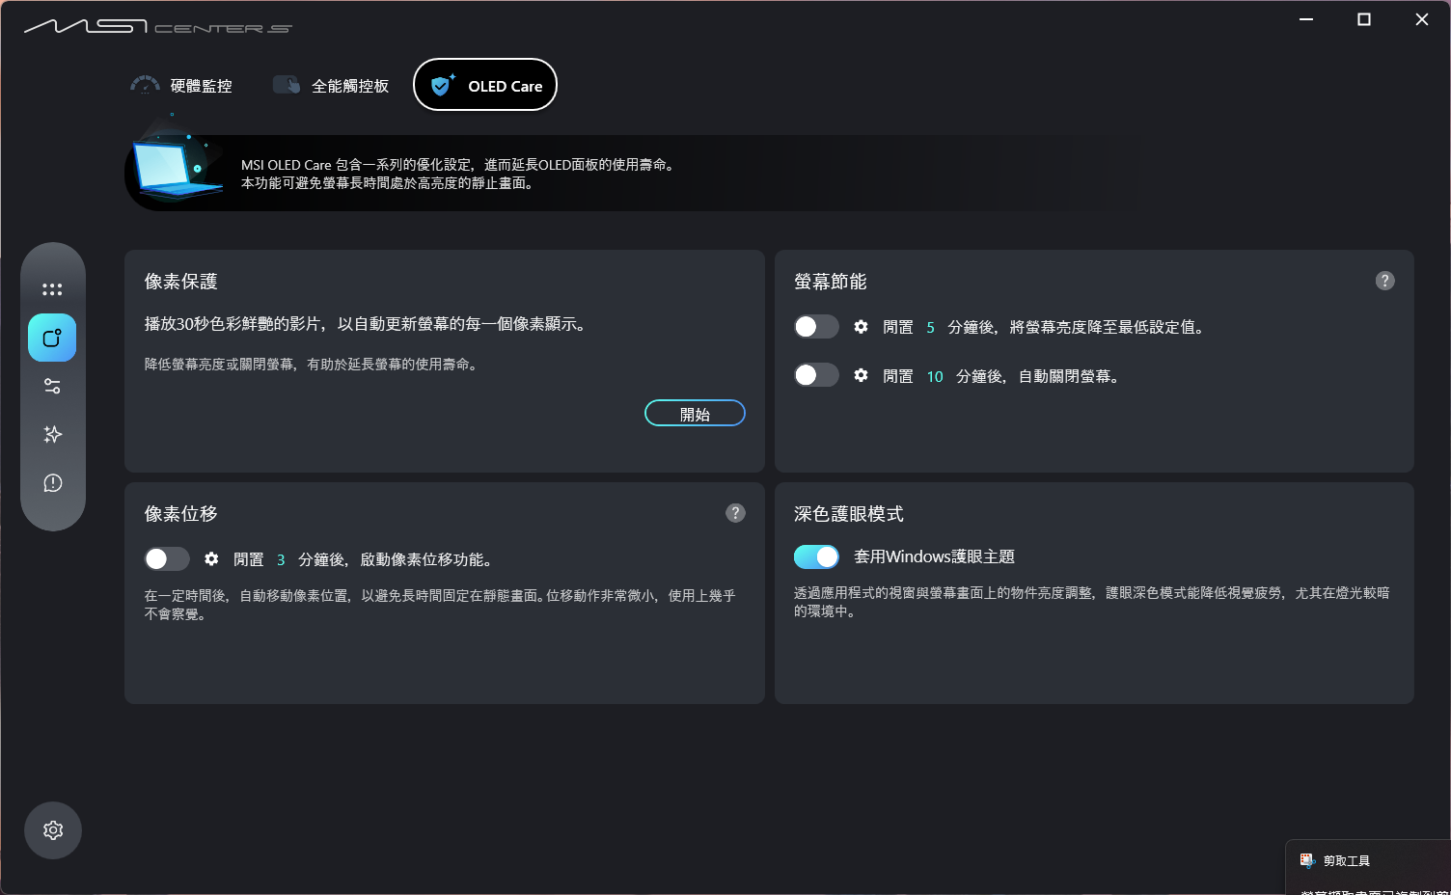Click the support feedback bubble icon
The image size is (1451, 895).
(51, 483)
